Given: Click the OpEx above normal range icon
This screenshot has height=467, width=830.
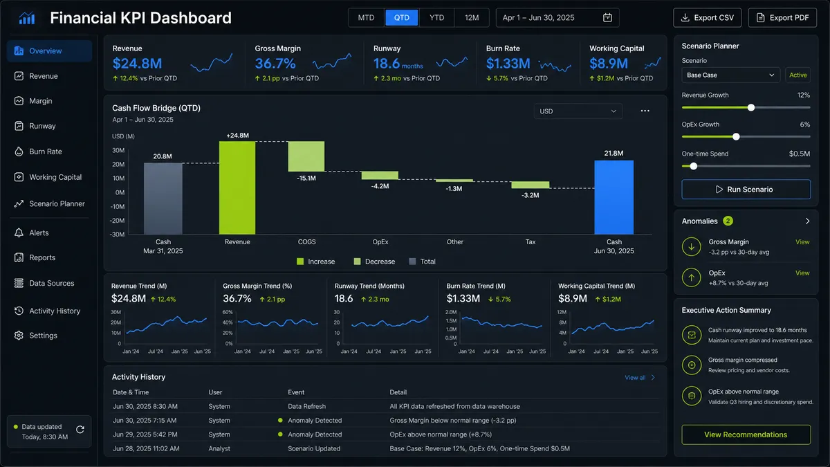Looking at the screenshot, I should 691,396.
